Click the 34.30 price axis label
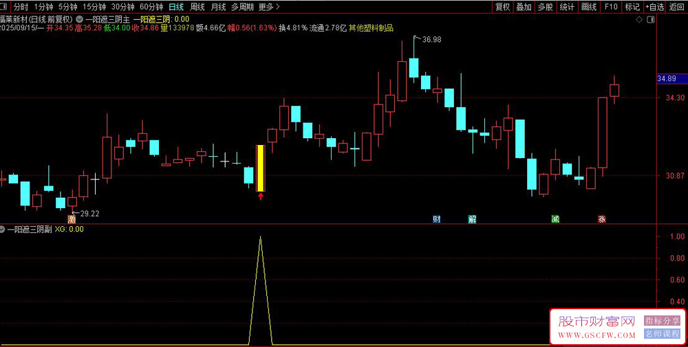 tap(675, 98)
